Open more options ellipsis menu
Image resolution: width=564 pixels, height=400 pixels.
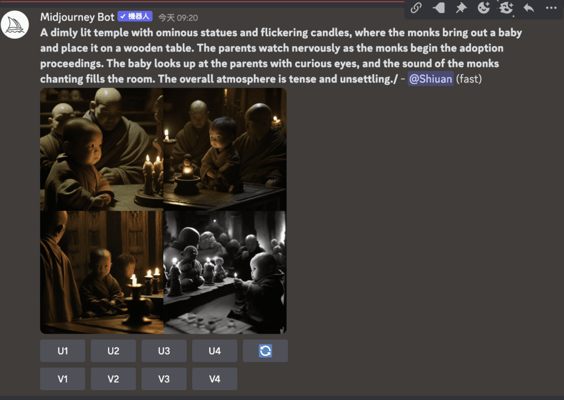(551, 8)
